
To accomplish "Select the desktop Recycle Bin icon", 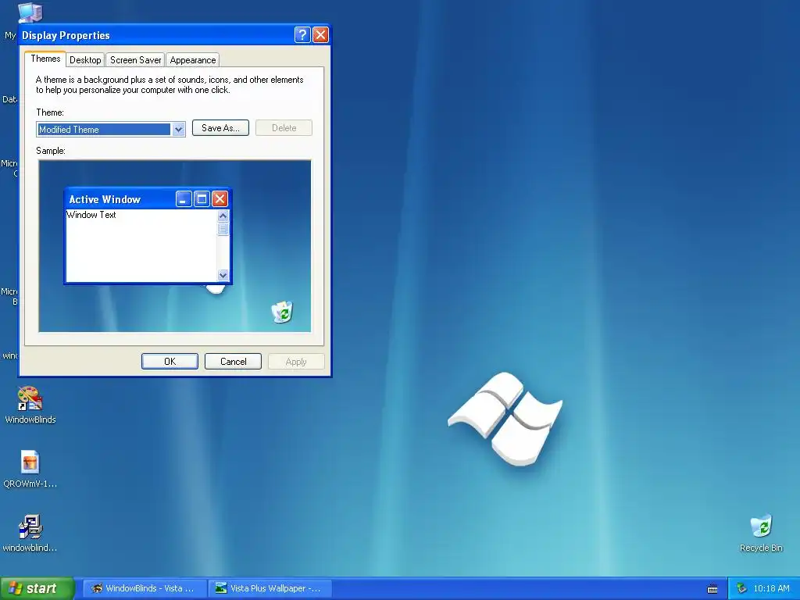I will [761, 533].
